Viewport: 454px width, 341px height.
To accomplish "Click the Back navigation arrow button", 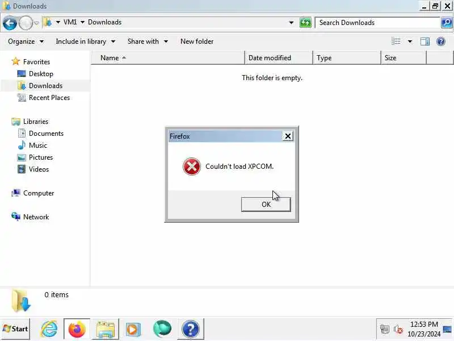I will [10, 23].
